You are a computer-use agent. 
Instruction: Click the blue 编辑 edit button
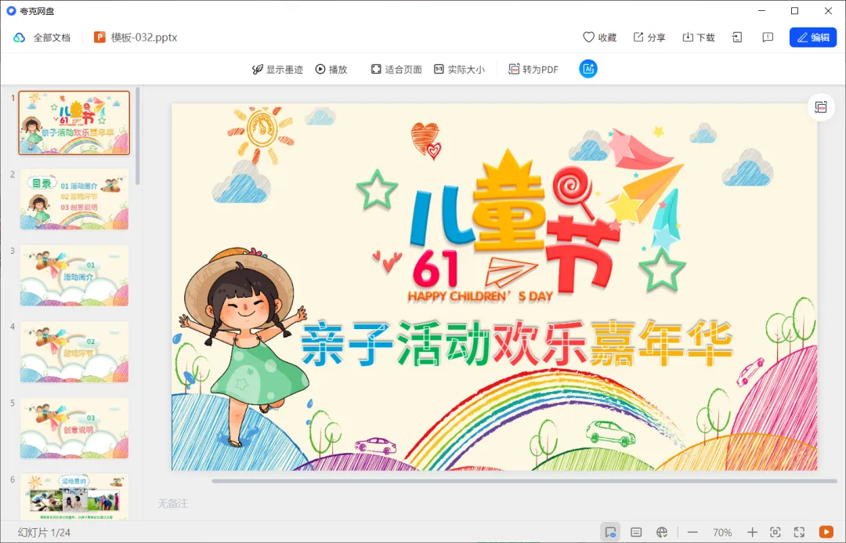(x=813, y=38)
